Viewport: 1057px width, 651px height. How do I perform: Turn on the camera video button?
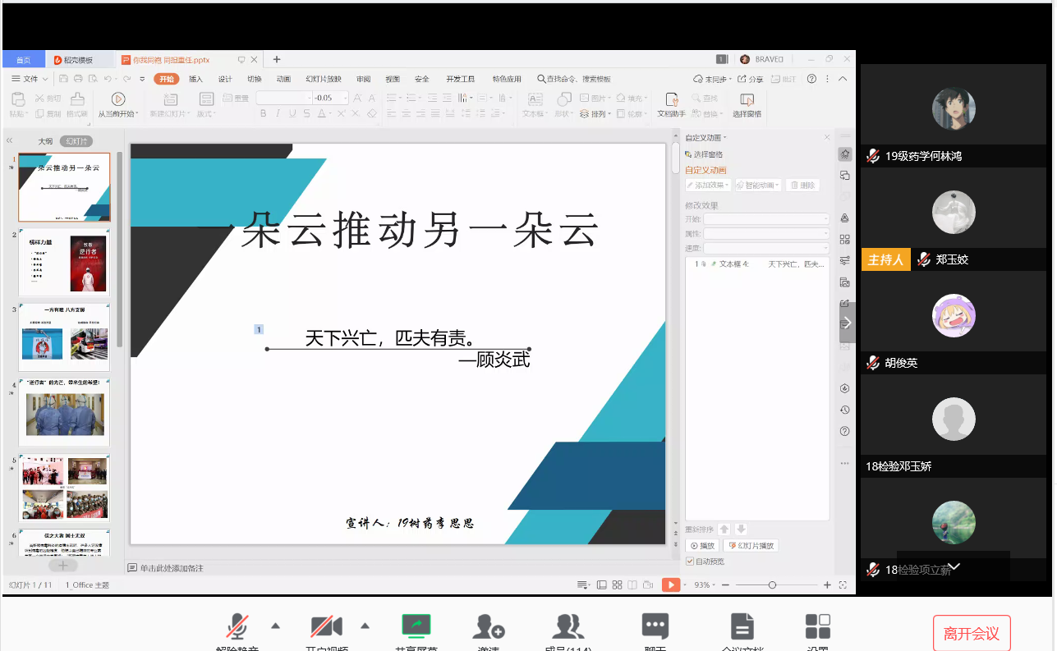(326, 626)
